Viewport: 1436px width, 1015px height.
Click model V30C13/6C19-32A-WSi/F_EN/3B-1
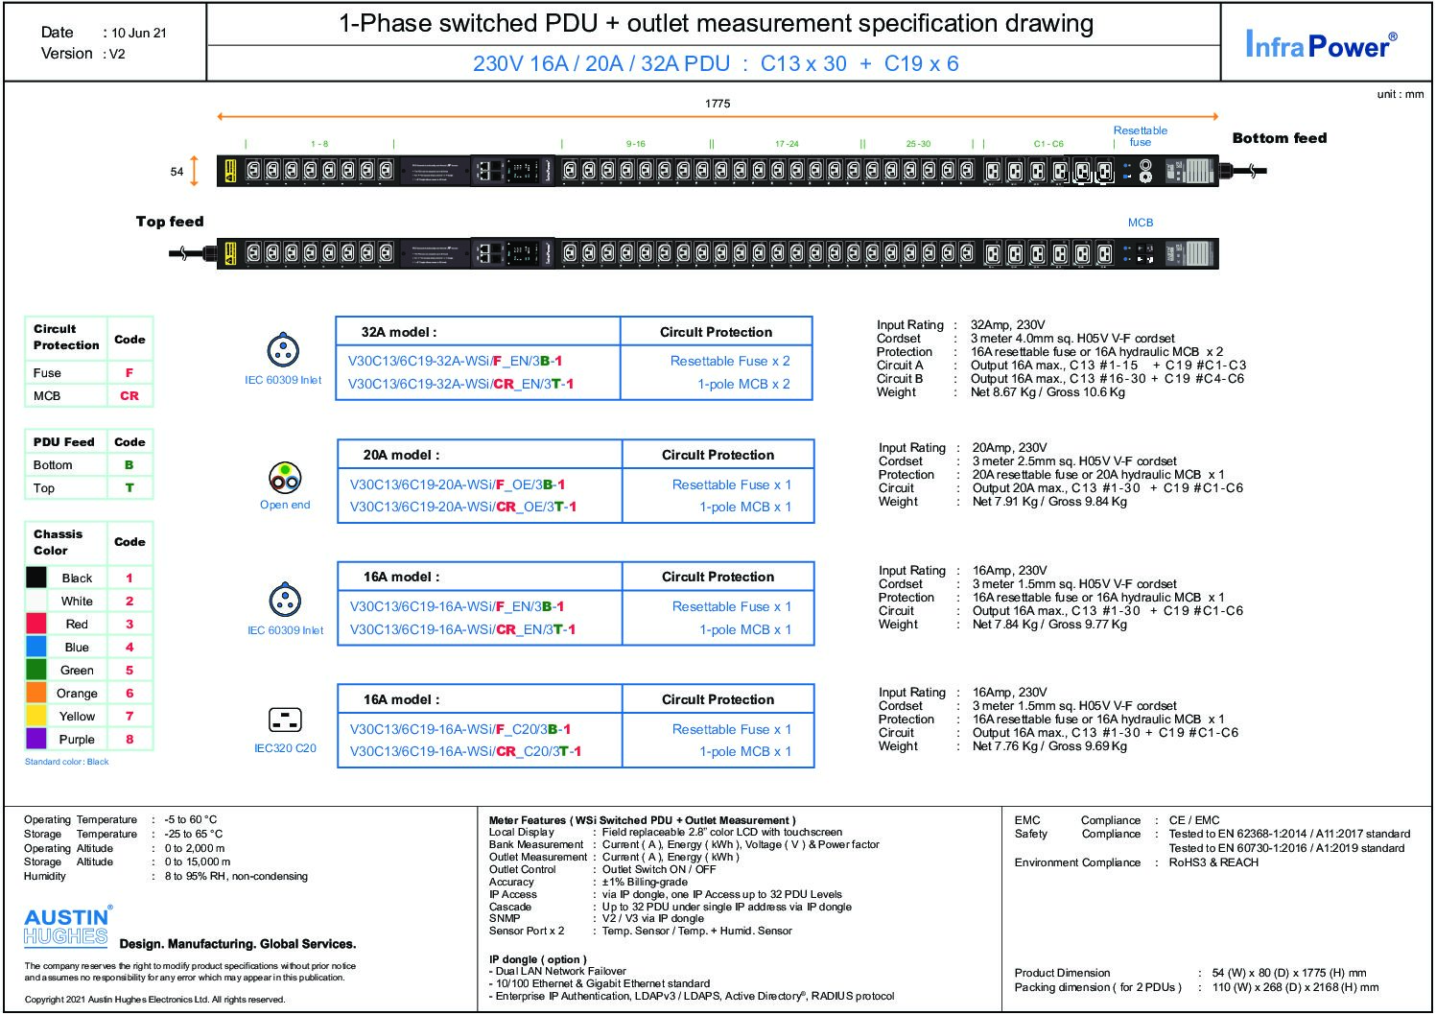click(x=455, y=362)
